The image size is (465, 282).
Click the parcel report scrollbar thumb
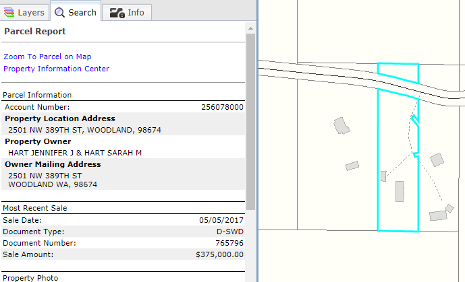pos(251,121)
